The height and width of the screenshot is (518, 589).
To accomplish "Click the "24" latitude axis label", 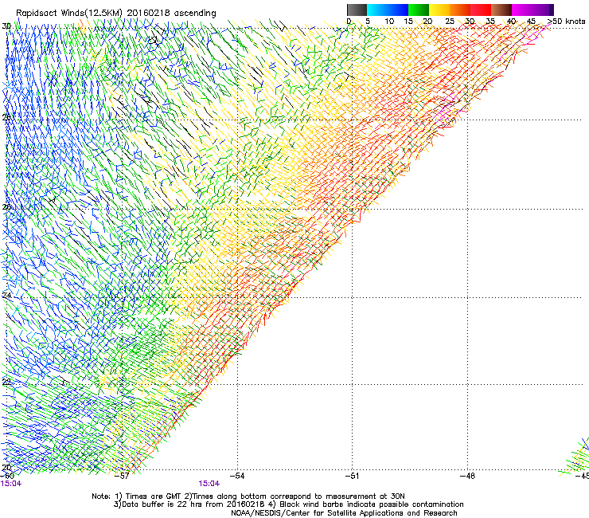I will [x=6, y=295].
